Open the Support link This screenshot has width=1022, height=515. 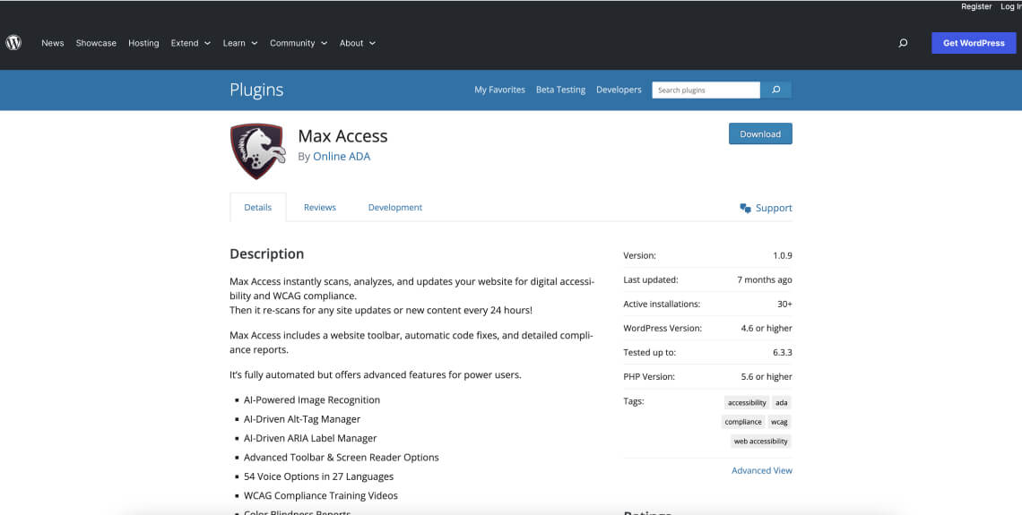pyautogui.click(x=766, y=208)
